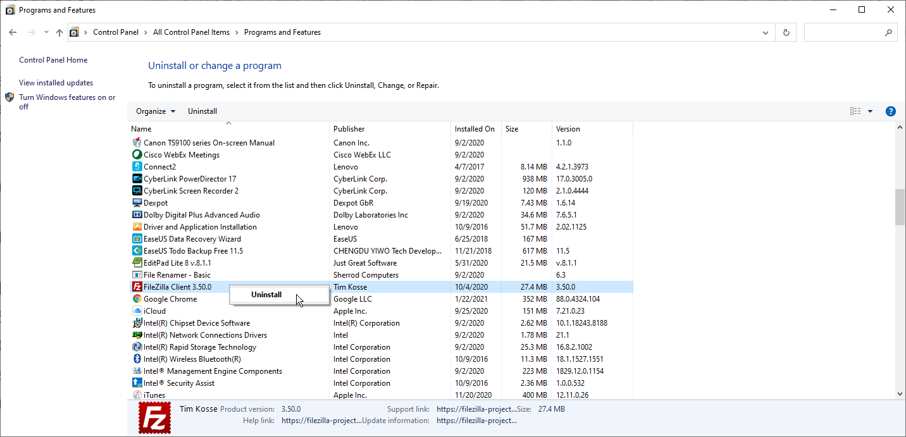Click the EditPad Lite 8 icon
Viewport: 906px width, 437px height.
point(137,263)
